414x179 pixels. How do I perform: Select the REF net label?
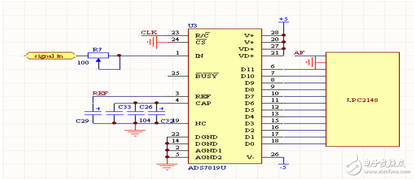tap(100, 93)
